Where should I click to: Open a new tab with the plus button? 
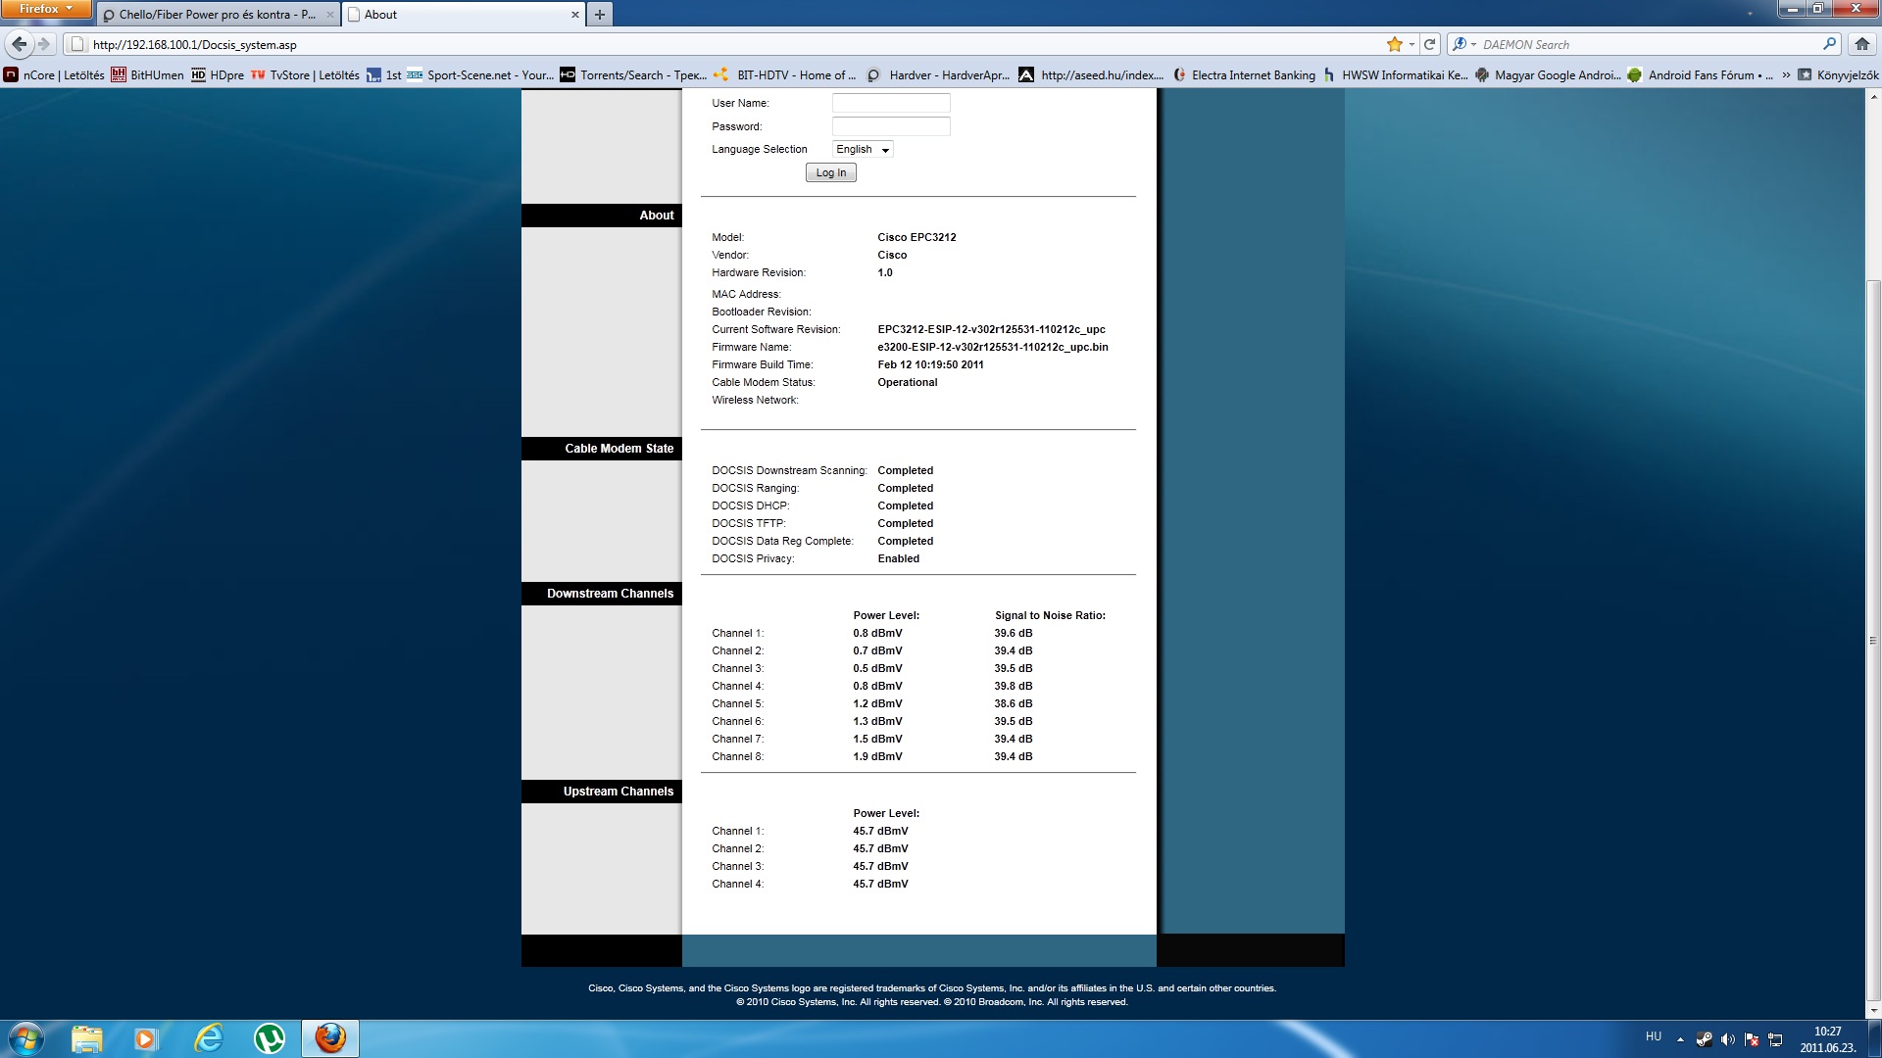(x=600, y=15)
